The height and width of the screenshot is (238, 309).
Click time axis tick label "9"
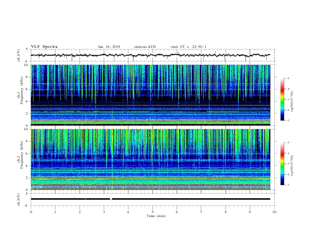pos(250,212)
